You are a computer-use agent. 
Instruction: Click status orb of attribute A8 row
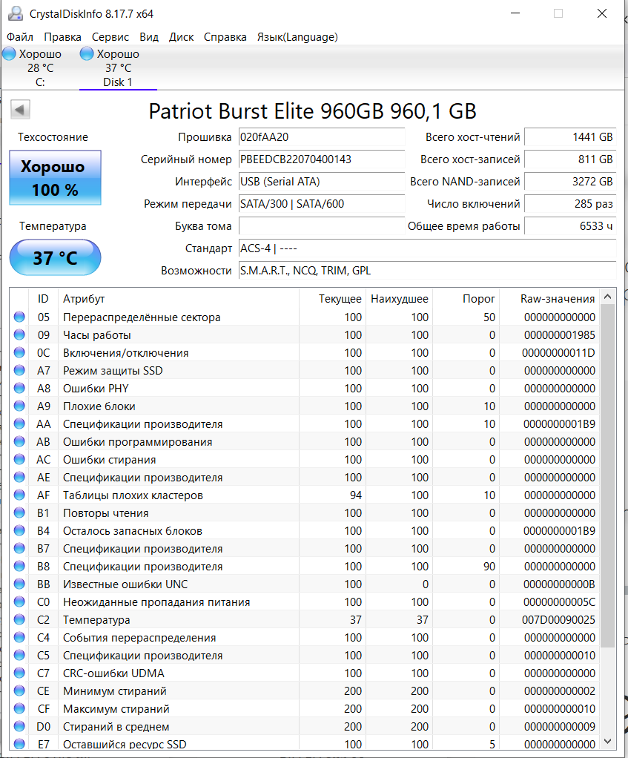[x=19, y=388]
